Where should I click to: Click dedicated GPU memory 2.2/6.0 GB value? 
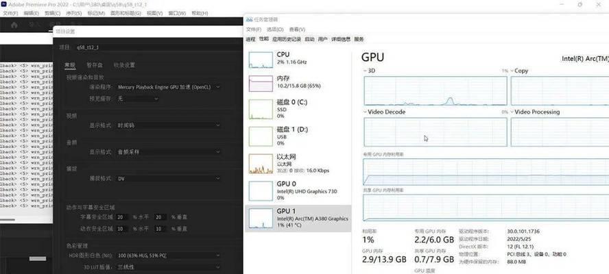click(434, 240)
